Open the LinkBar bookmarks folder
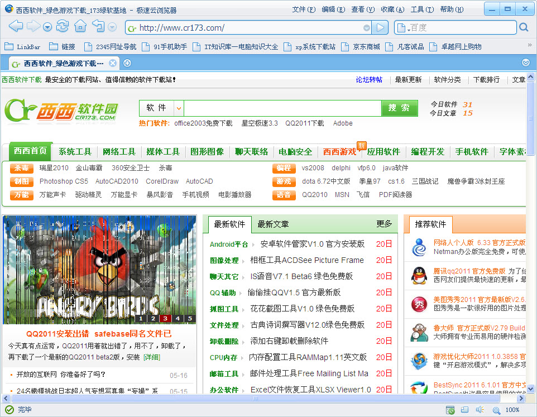This screenshot has height=417, width=537. pyautogui.click(x=22, y=46)
